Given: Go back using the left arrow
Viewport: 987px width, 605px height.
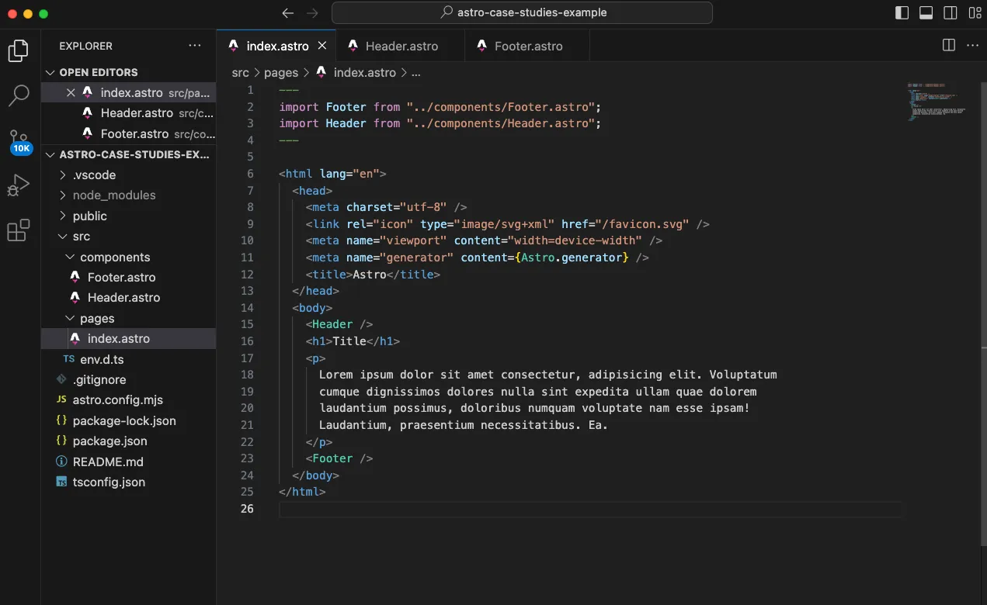Looking at the screenshot, I should coord(288,13).
